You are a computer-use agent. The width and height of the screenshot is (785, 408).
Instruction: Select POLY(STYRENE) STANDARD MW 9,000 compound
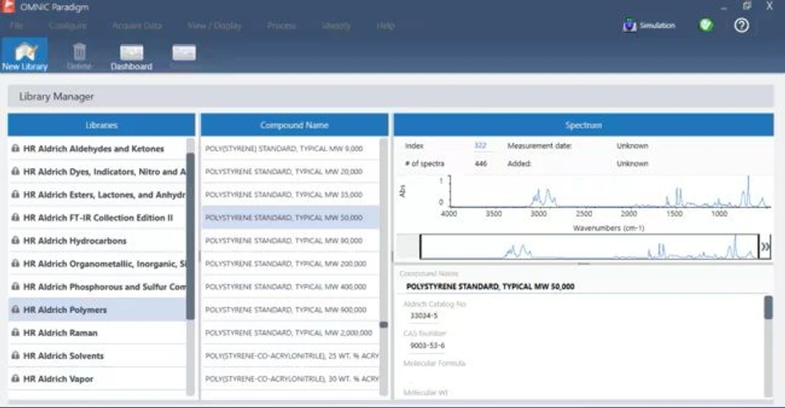pyautogui.click(x=290, y=149)
